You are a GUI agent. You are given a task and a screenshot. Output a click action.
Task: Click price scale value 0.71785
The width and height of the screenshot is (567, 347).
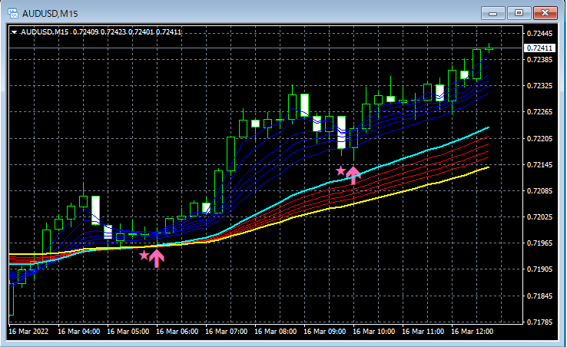pos(539,322)
